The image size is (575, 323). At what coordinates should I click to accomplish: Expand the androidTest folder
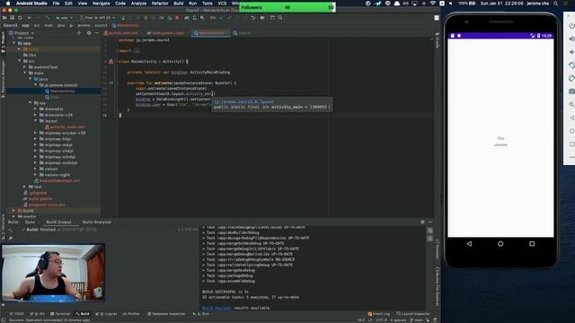point(24,67)
